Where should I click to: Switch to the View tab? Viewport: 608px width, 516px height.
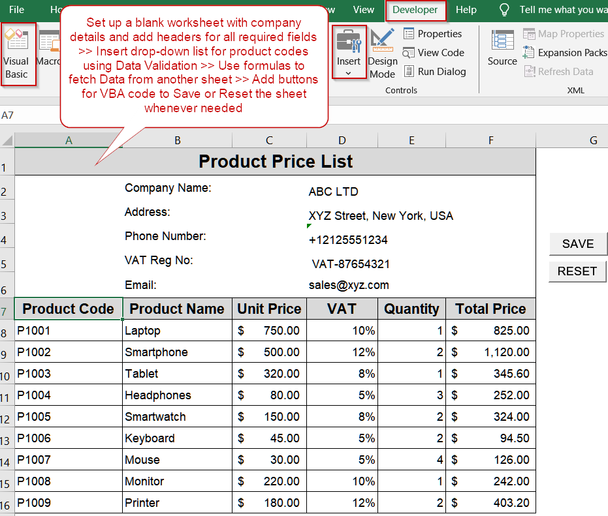pyautogui.click(x=364, y=10)
